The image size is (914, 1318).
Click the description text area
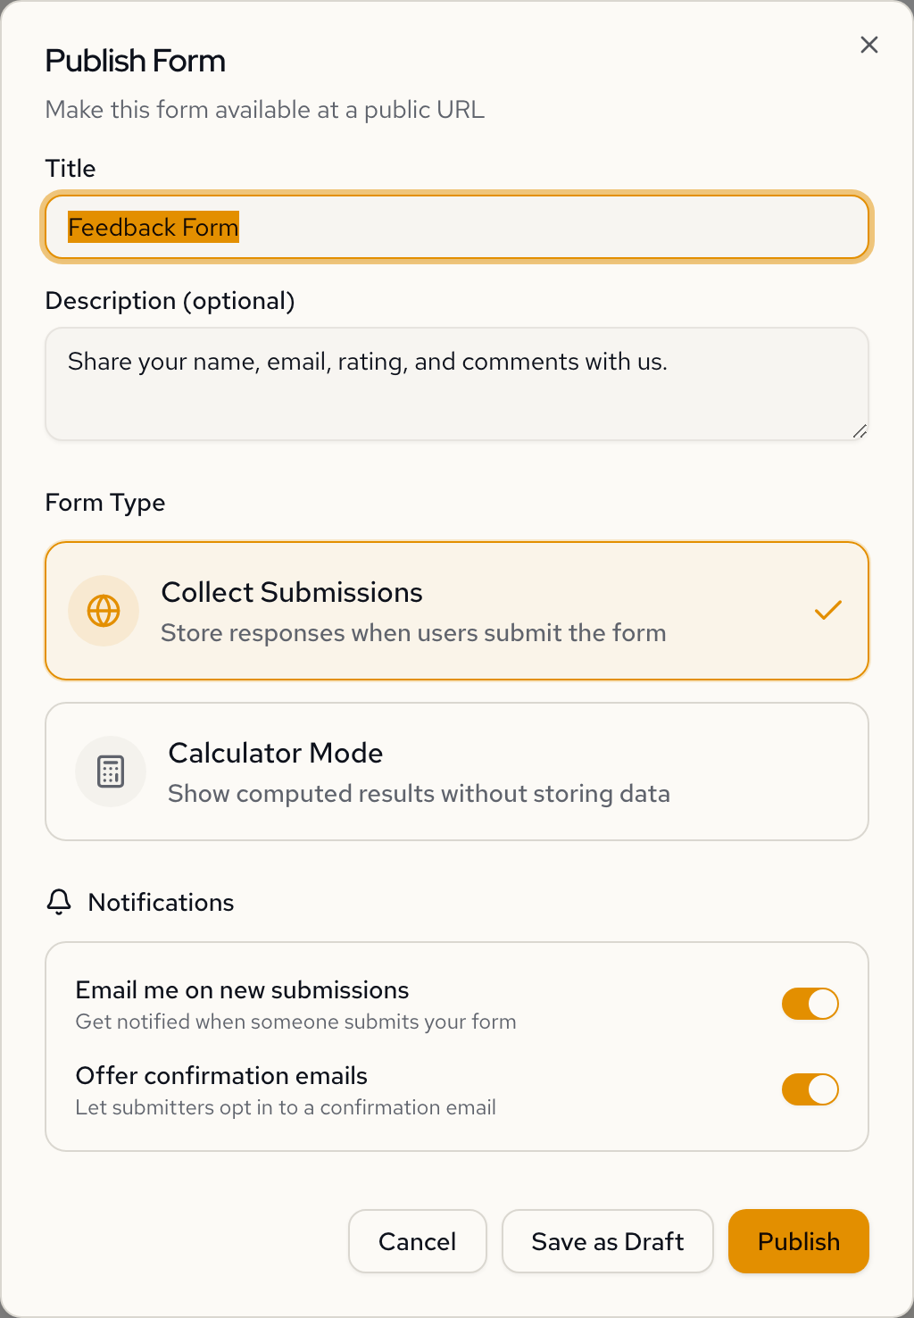tap(457, 383)
